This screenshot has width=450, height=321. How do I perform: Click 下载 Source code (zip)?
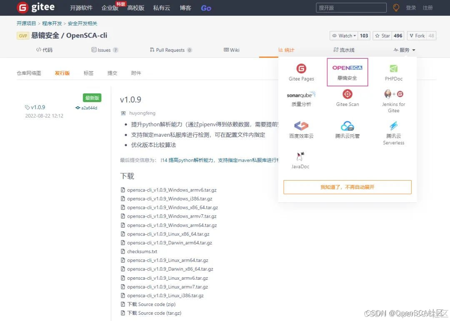pos(151,304)
